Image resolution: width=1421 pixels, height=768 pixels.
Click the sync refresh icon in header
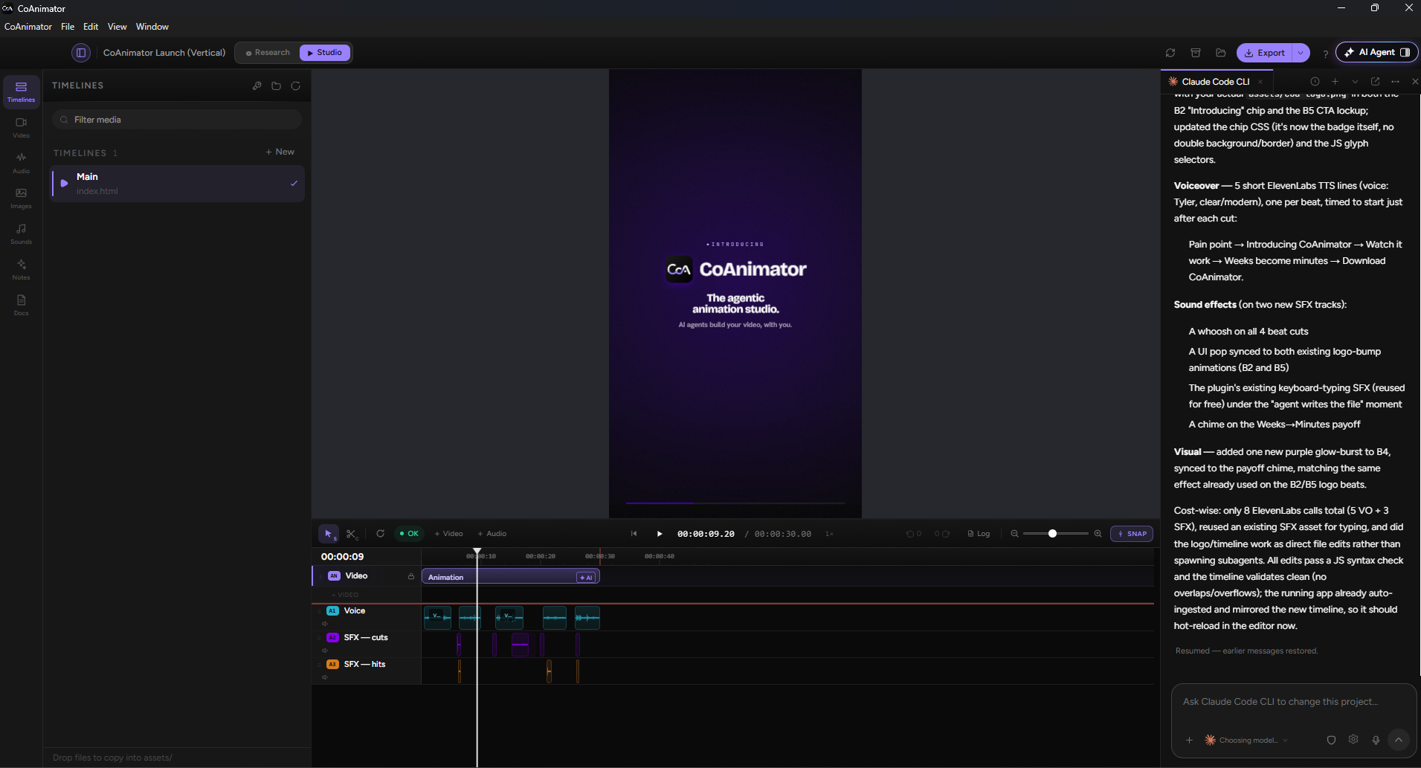(1170, 53)
